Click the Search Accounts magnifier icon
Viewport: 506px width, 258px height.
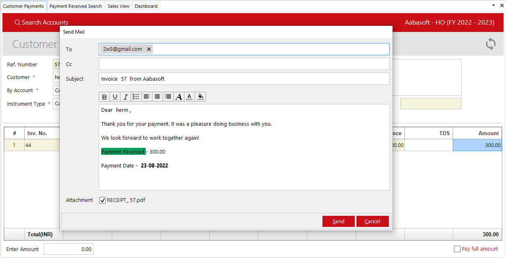pos(17,23)
